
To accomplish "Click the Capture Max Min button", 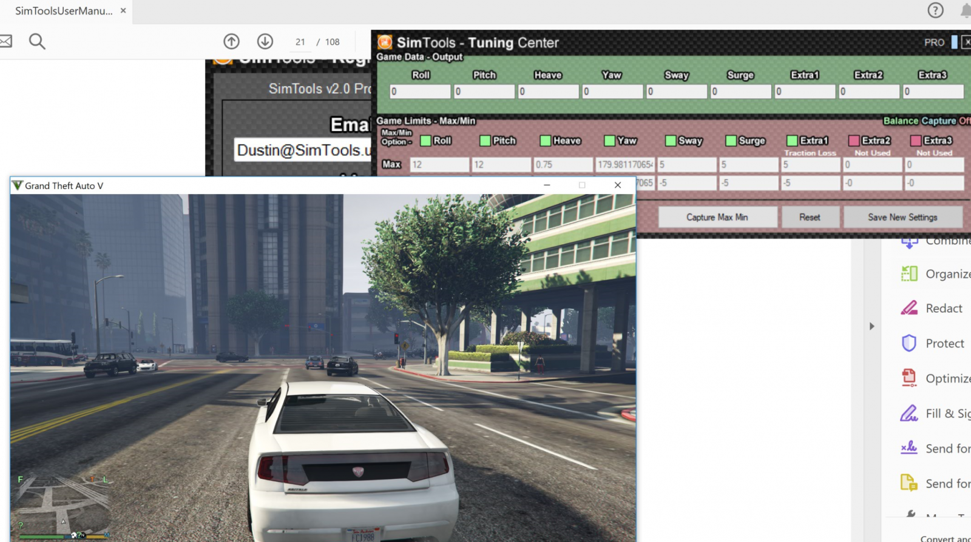I will point(717,217).
